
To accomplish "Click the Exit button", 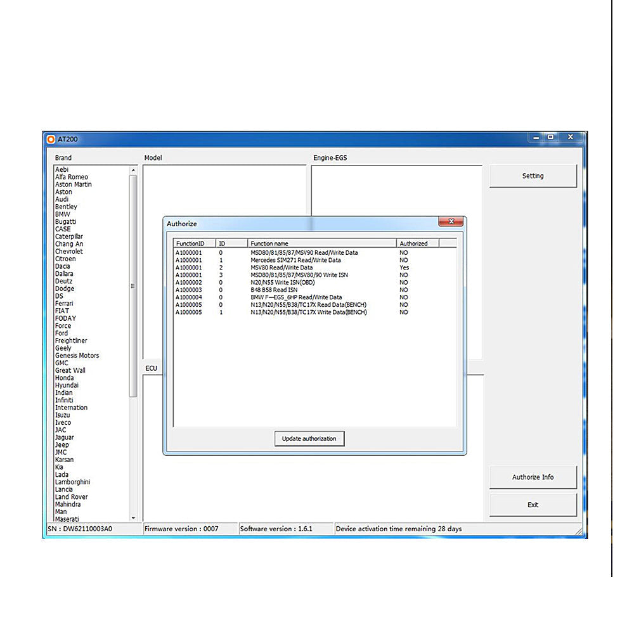I will coord(533,505).
